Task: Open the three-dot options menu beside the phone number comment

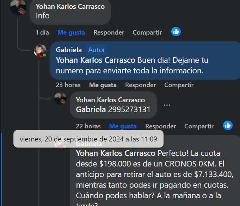Action: pyautogui.click(x=167, y=105)
